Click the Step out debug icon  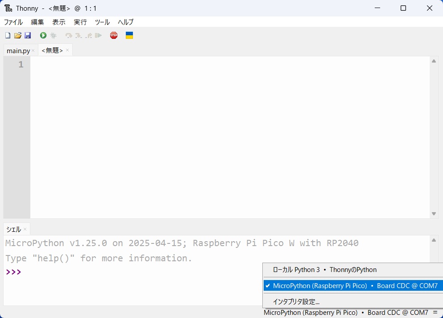(89, 35)
